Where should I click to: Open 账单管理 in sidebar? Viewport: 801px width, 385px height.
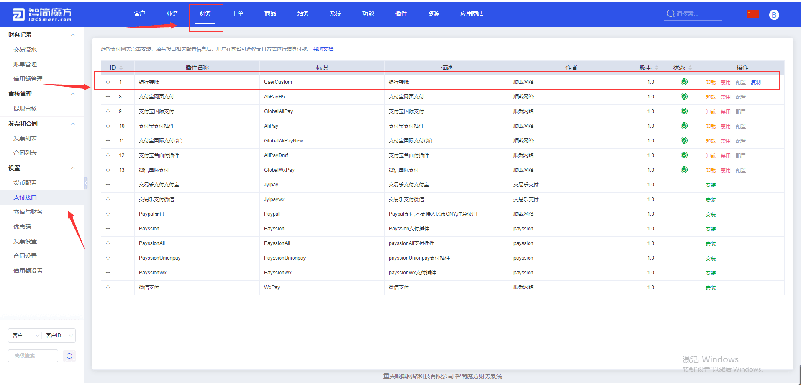click(25, 64)
